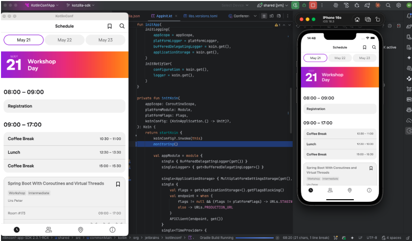
Task: Open IDE settings gear
Action: (399, 5)
